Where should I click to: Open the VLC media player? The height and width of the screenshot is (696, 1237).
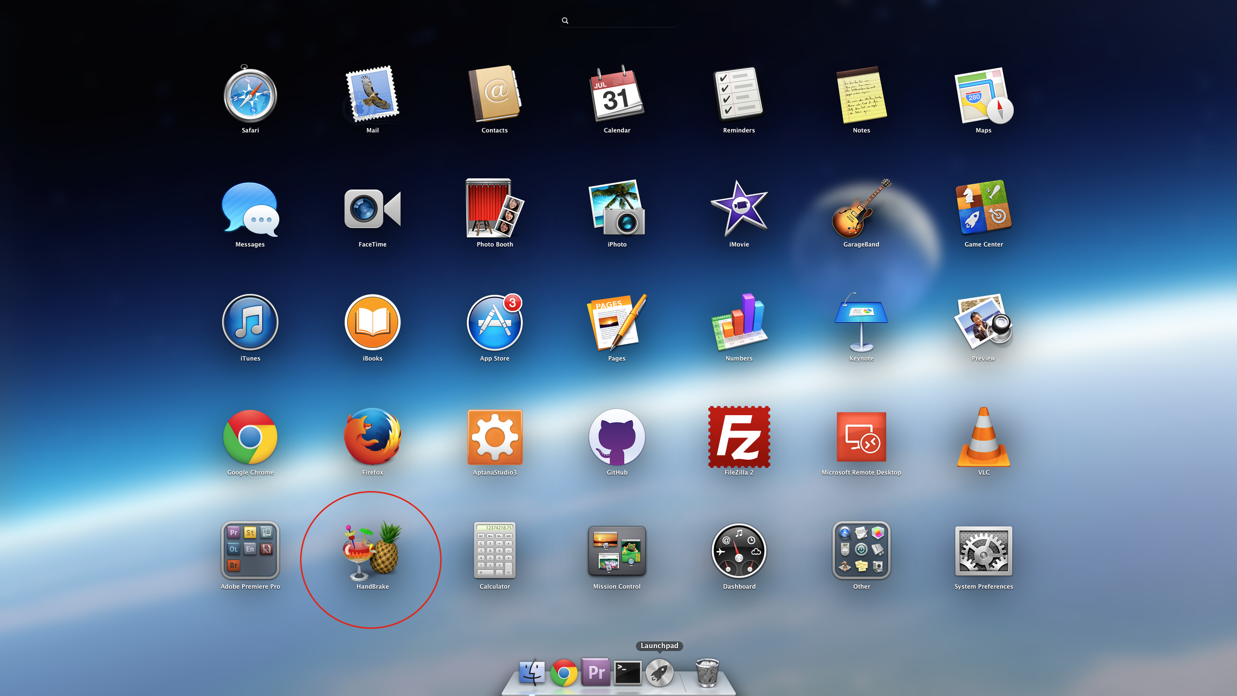tap(983, 437)
